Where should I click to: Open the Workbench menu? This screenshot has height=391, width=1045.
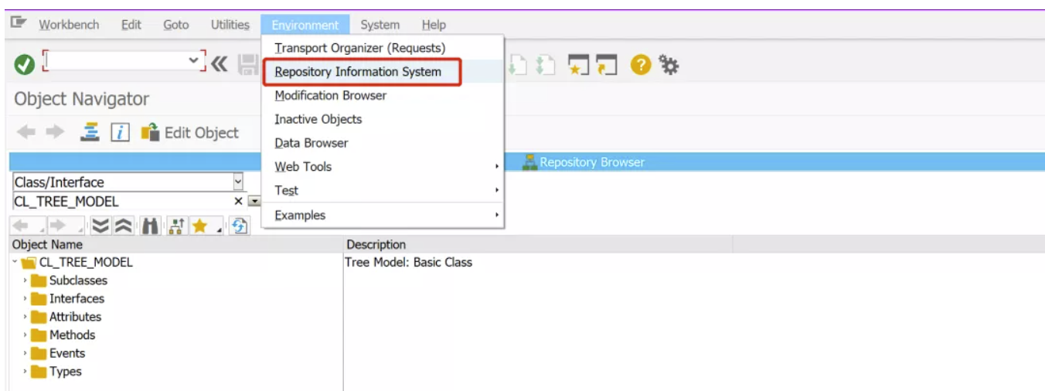click(x=69, y=25)
